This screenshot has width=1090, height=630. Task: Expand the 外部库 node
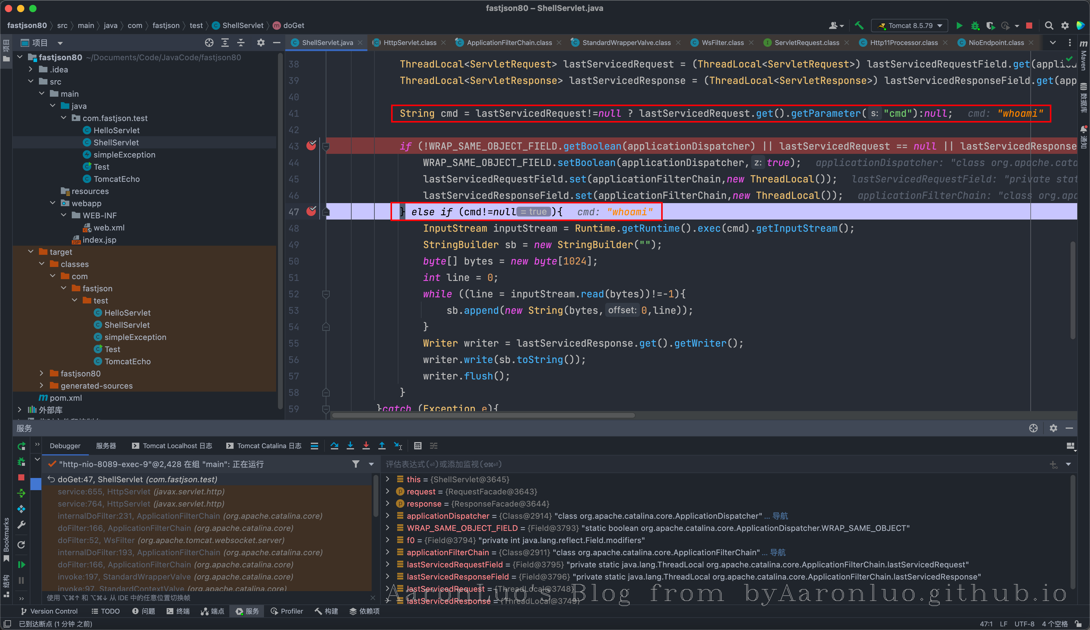tap(20, 410)
